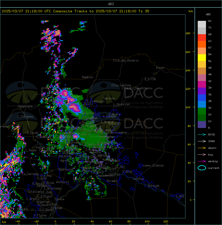Click the Zapata map label
This screenshot has width=222, height=225.
click(59, 199)
